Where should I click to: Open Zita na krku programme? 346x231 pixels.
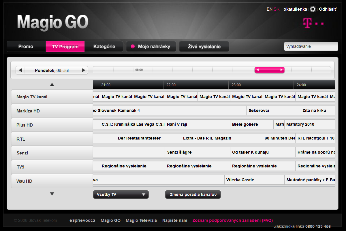[318, 110]
